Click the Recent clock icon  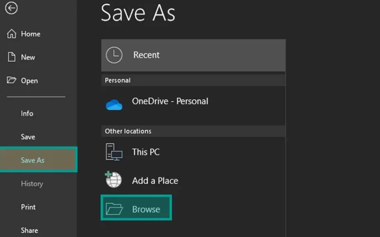pos(114,55)
